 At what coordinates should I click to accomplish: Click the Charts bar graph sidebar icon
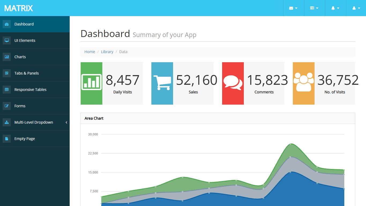[7, 57]
